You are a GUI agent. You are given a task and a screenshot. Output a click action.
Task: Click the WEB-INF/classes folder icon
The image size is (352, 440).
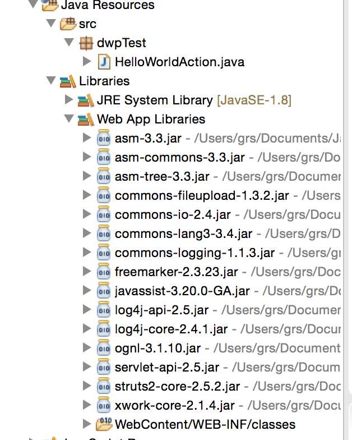pos(104,424)
